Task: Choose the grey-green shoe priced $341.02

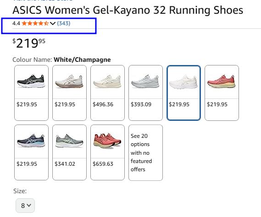Action: [x=69, y=152]
